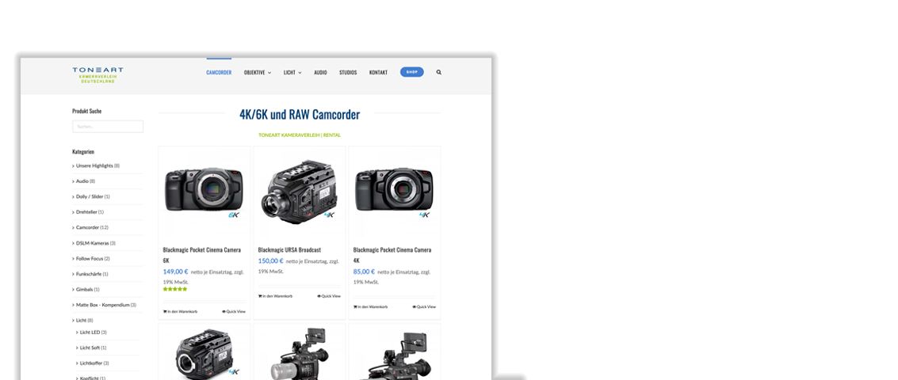Viewport: 898px width, 380px height.
Task: Open Matte Box - Kompendium category
Action: pos(105,305)
